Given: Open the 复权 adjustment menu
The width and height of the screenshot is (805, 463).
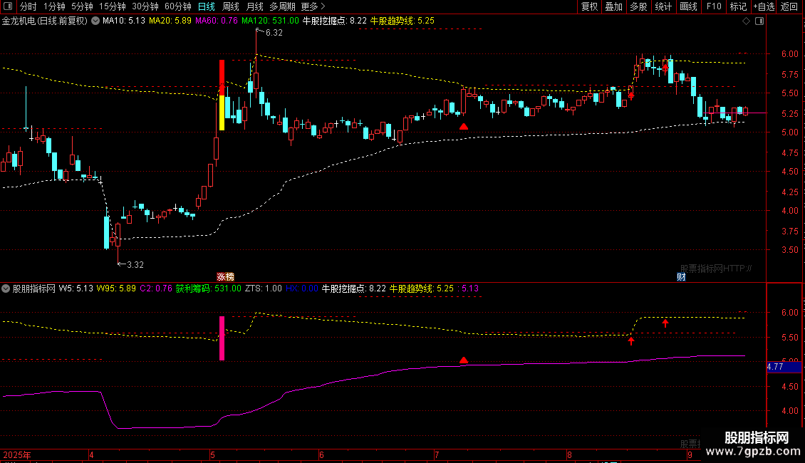Looking at the screenshot, I should [x=589, y=6].
